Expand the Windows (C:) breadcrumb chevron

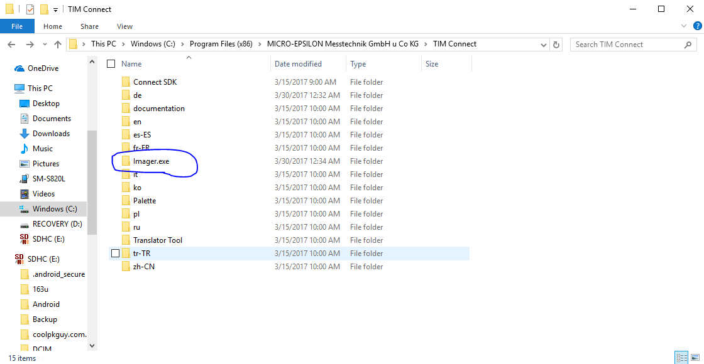183,45
